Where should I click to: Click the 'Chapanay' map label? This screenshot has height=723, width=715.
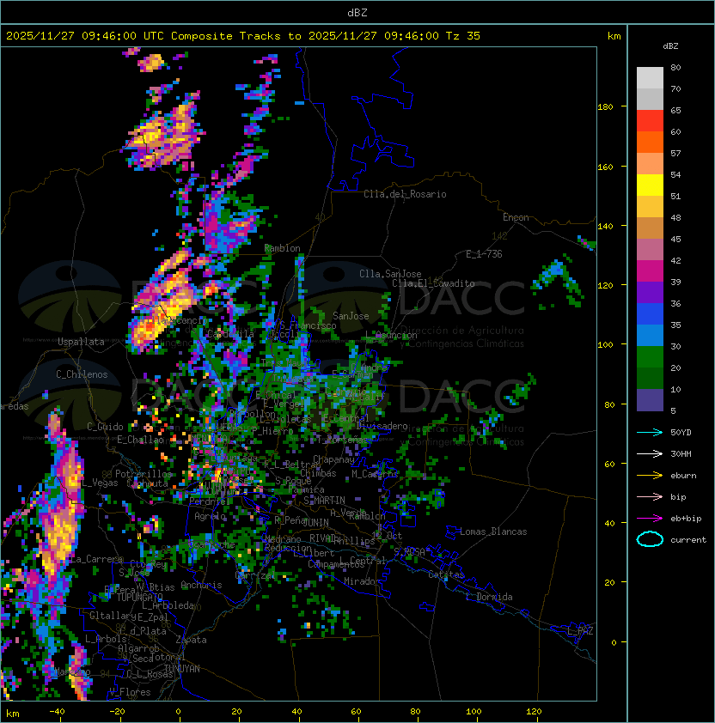coord(333,459)
